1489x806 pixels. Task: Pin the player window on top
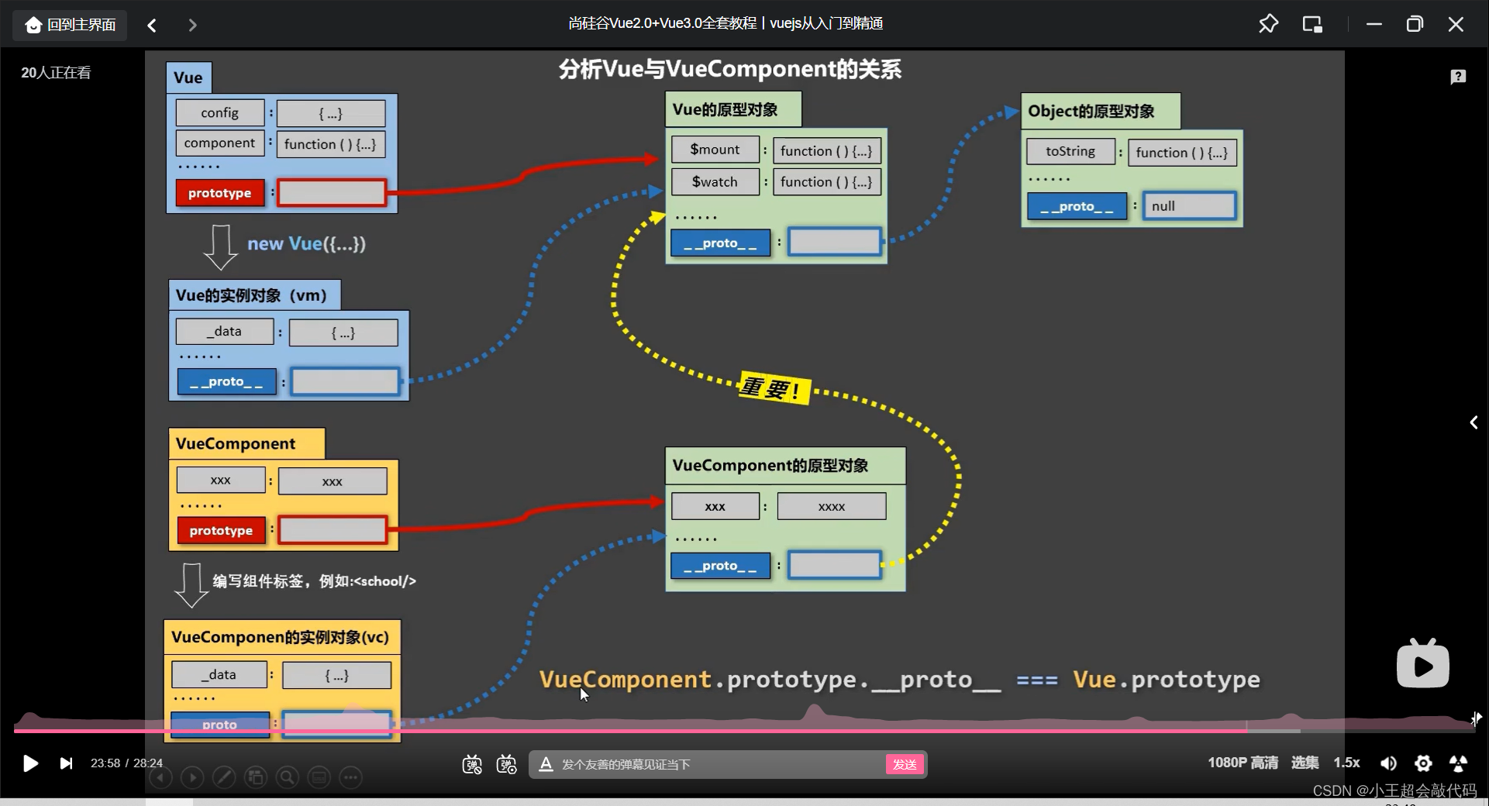click(1268, 24)
